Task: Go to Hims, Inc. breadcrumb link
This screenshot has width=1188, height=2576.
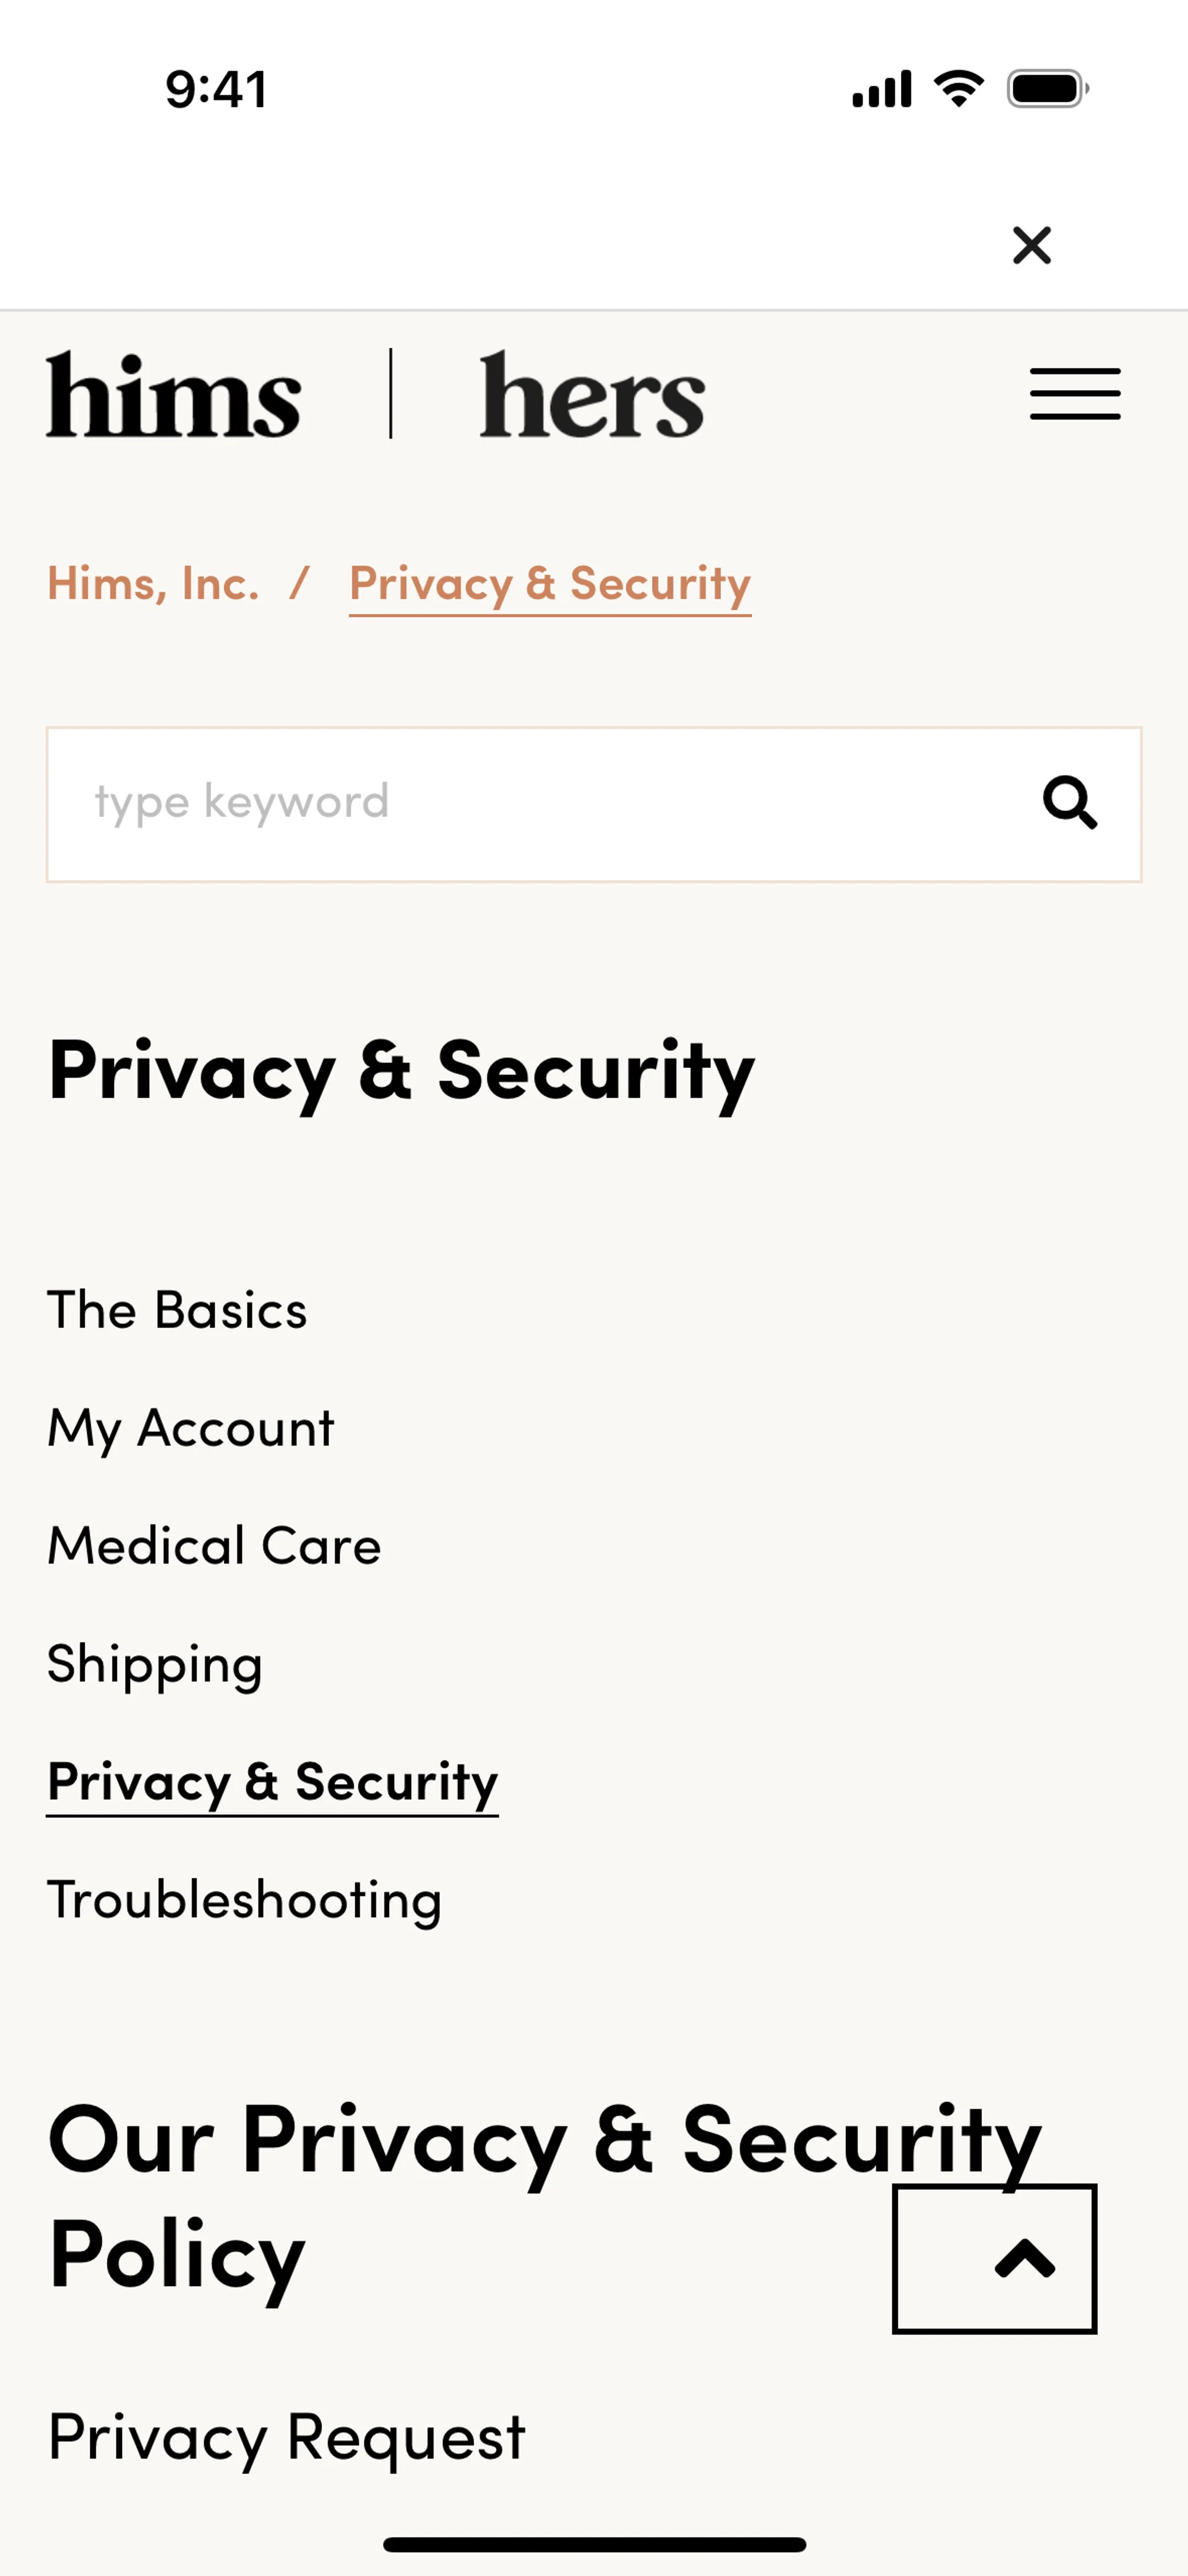Action: 153,583
